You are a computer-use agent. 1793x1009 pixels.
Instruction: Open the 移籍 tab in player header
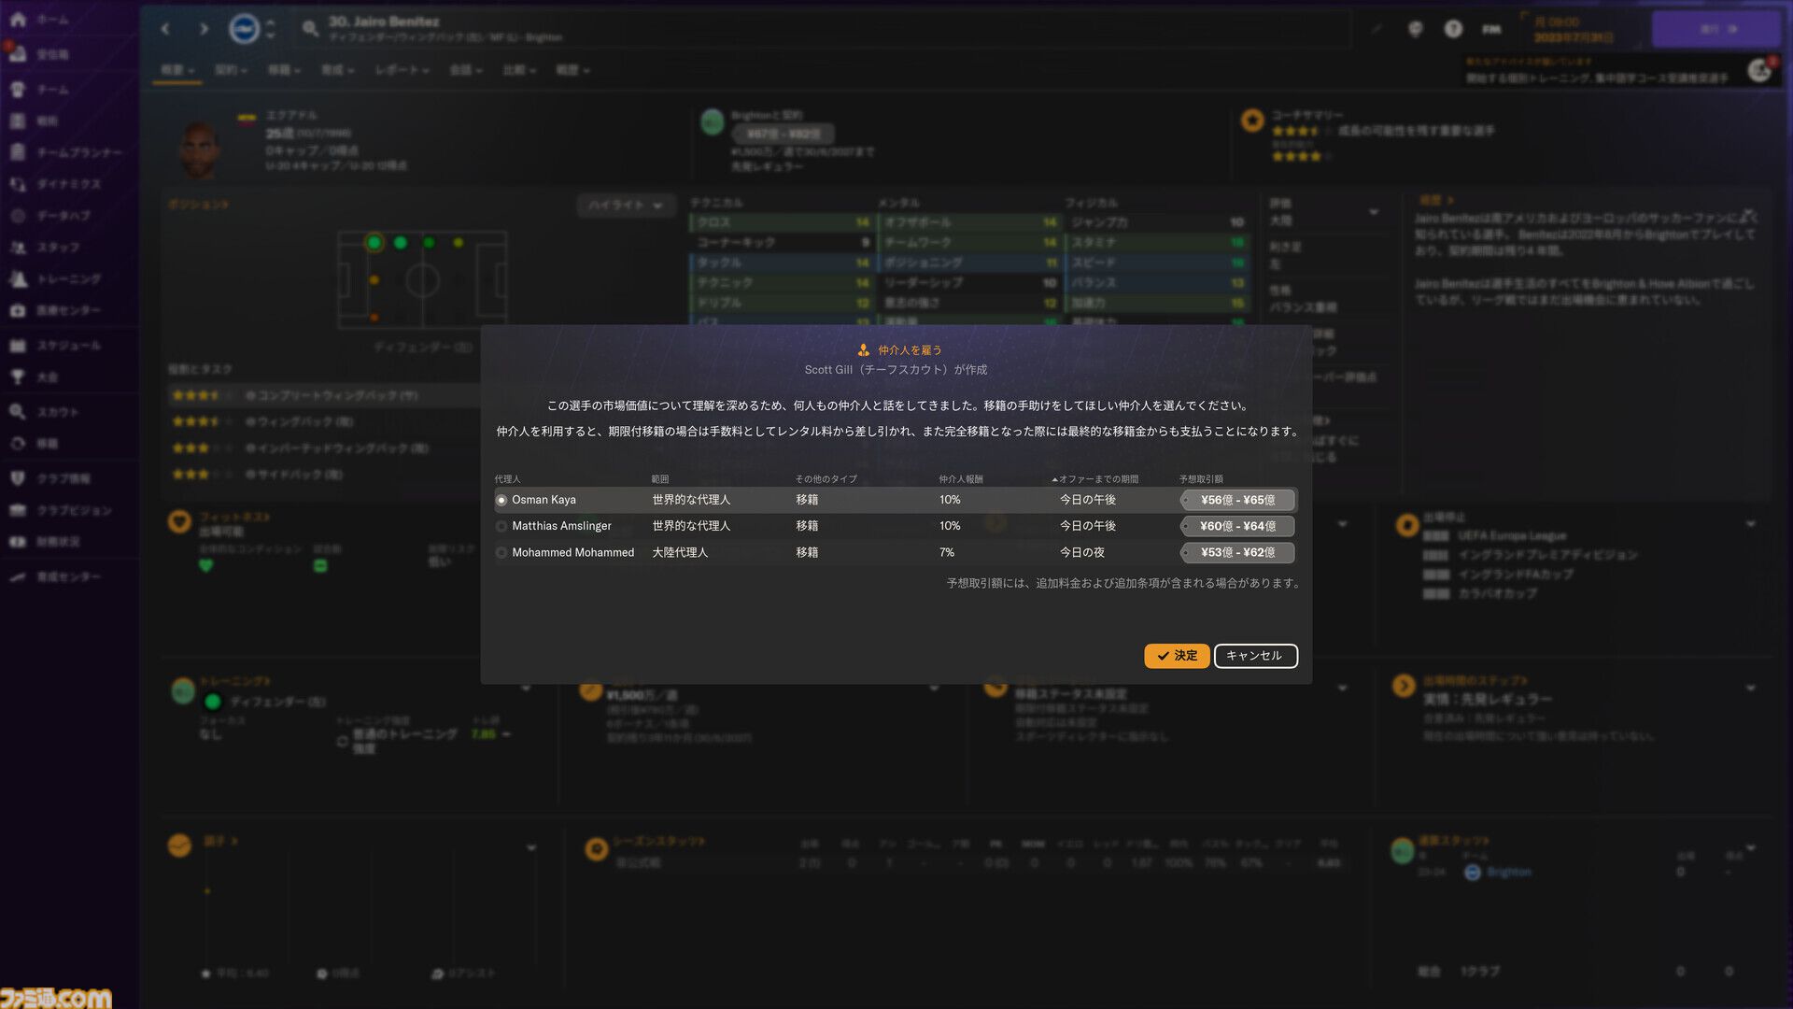[x=284, y=70]
